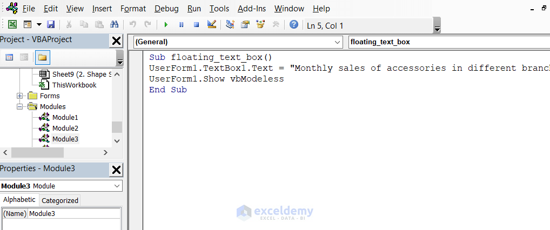The height and width of the screenshot is (230, 550).
Task: Click the Break (pause) button
Action: 181,25
